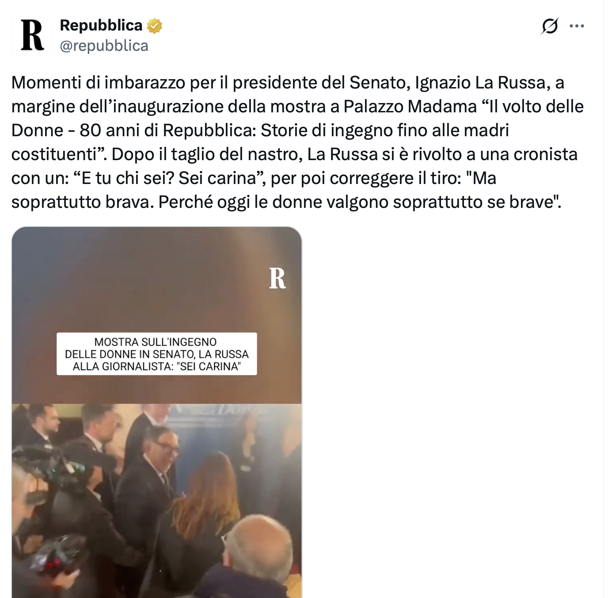
Task: Play the video of La Russa
Action: pyautogui.click(x=157, y=412)
